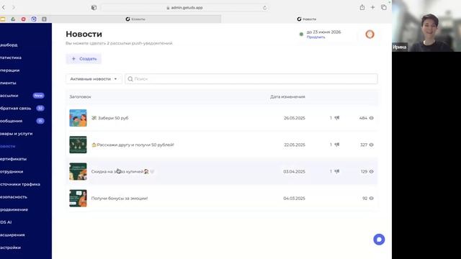This screenshot has width=461, height=259.
Task: Switch to the first browser tab
Action: pos(135,19)
